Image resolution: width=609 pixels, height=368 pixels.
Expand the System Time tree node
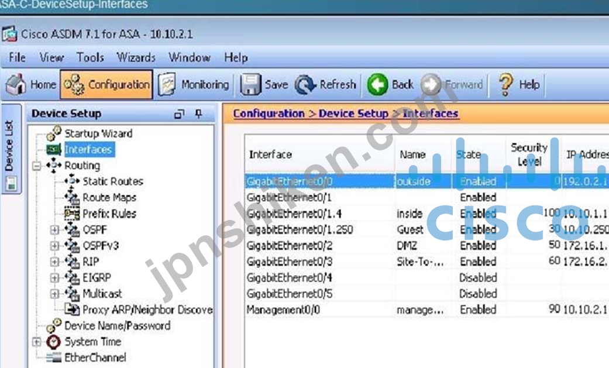[x=36, y=342]
